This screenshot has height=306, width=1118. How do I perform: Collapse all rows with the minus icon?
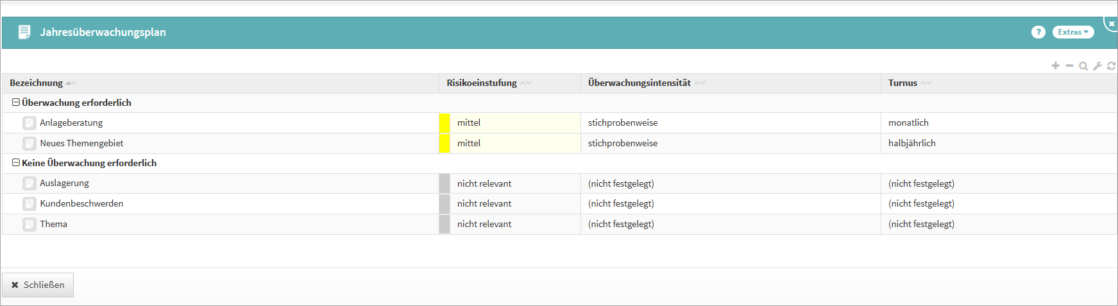[1069, 66]
